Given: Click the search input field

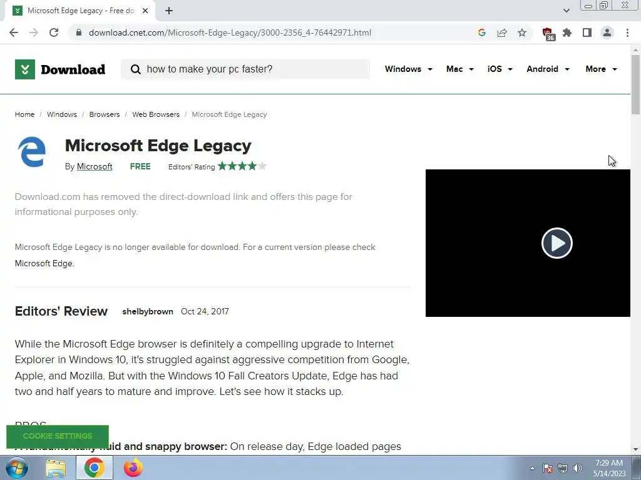Looking at the screenshot, I should (x=245, y=69).
